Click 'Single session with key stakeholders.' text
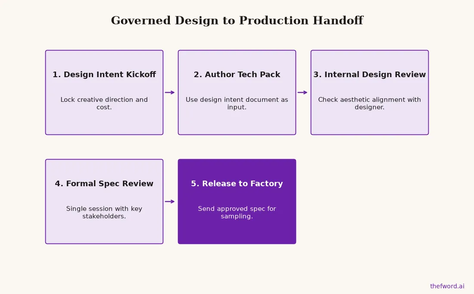This screenshot has width=474, height=294. click(x=104, y=213)
